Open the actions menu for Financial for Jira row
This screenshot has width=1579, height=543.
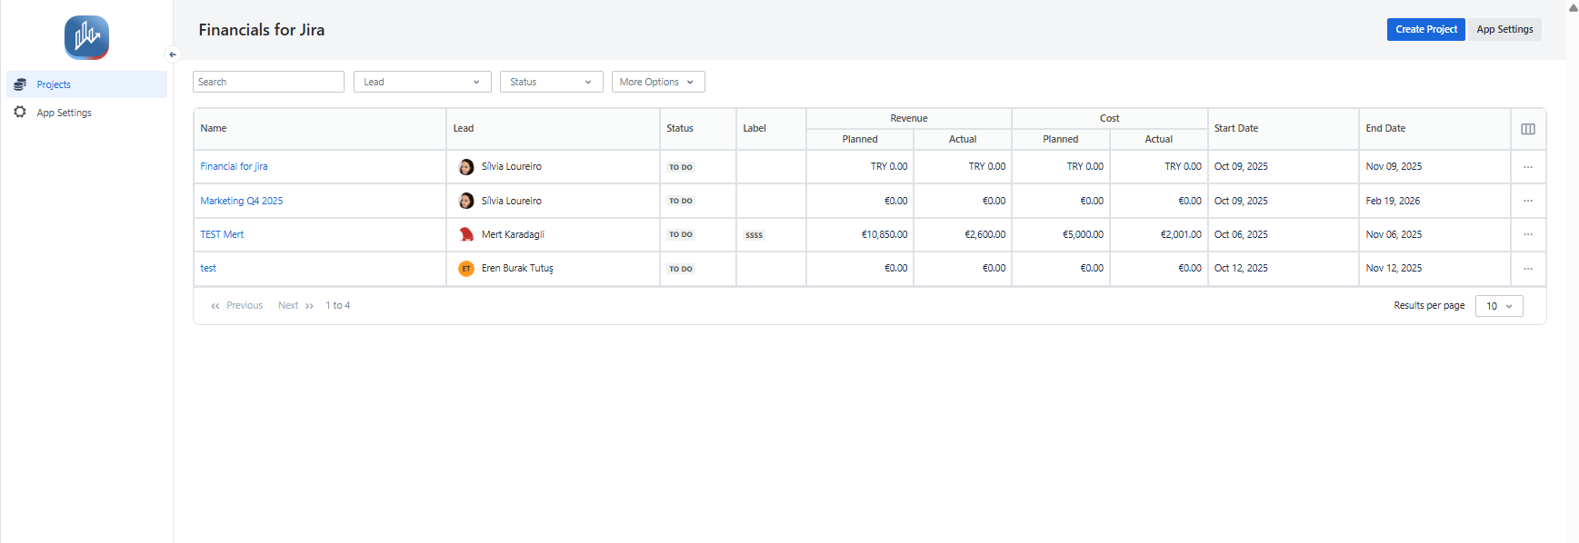click(x=1528, y=167)
